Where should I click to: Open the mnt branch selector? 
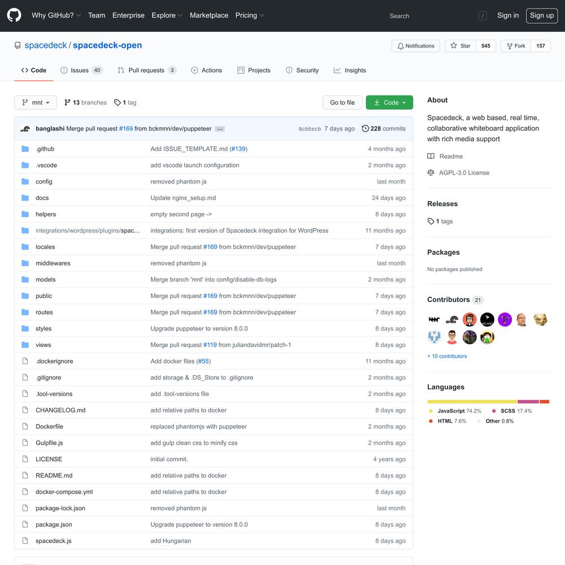click(x=35, y=103)
